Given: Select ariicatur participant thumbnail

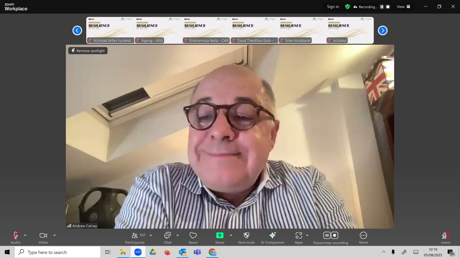Looking at the screenshot, I should coord(350,30).
